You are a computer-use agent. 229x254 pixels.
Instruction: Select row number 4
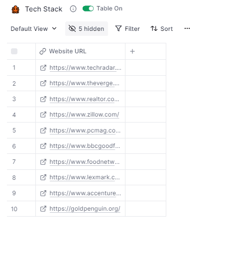click(14, 115)
